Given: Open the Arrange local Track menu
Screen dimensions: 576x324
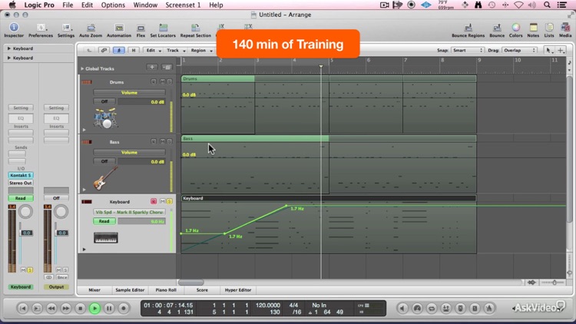Looking at the screenshot, I should point(176,51).
